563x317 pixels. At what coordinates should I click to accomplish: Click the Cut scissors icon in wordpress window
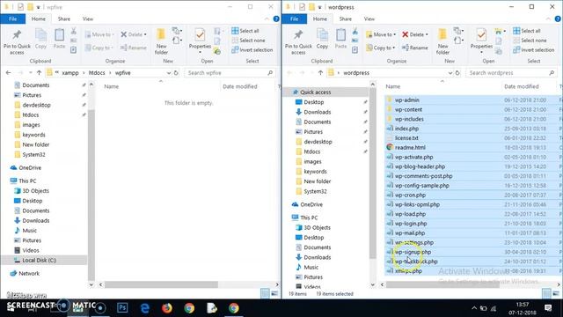[355, 32]
